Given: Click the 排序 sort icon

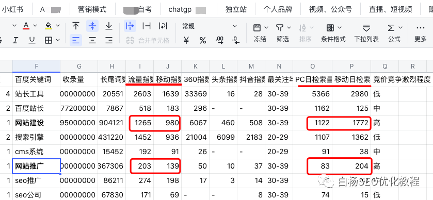Looking at the screenshot, I should point(302,28).
